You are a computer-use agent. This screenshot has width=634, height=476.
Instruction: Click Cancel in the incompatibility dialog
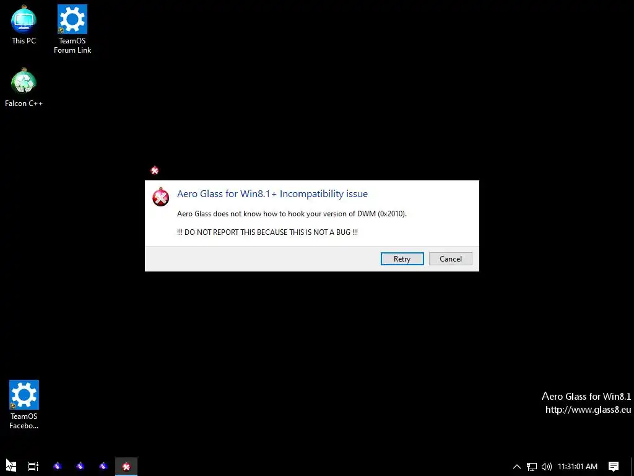451,259
